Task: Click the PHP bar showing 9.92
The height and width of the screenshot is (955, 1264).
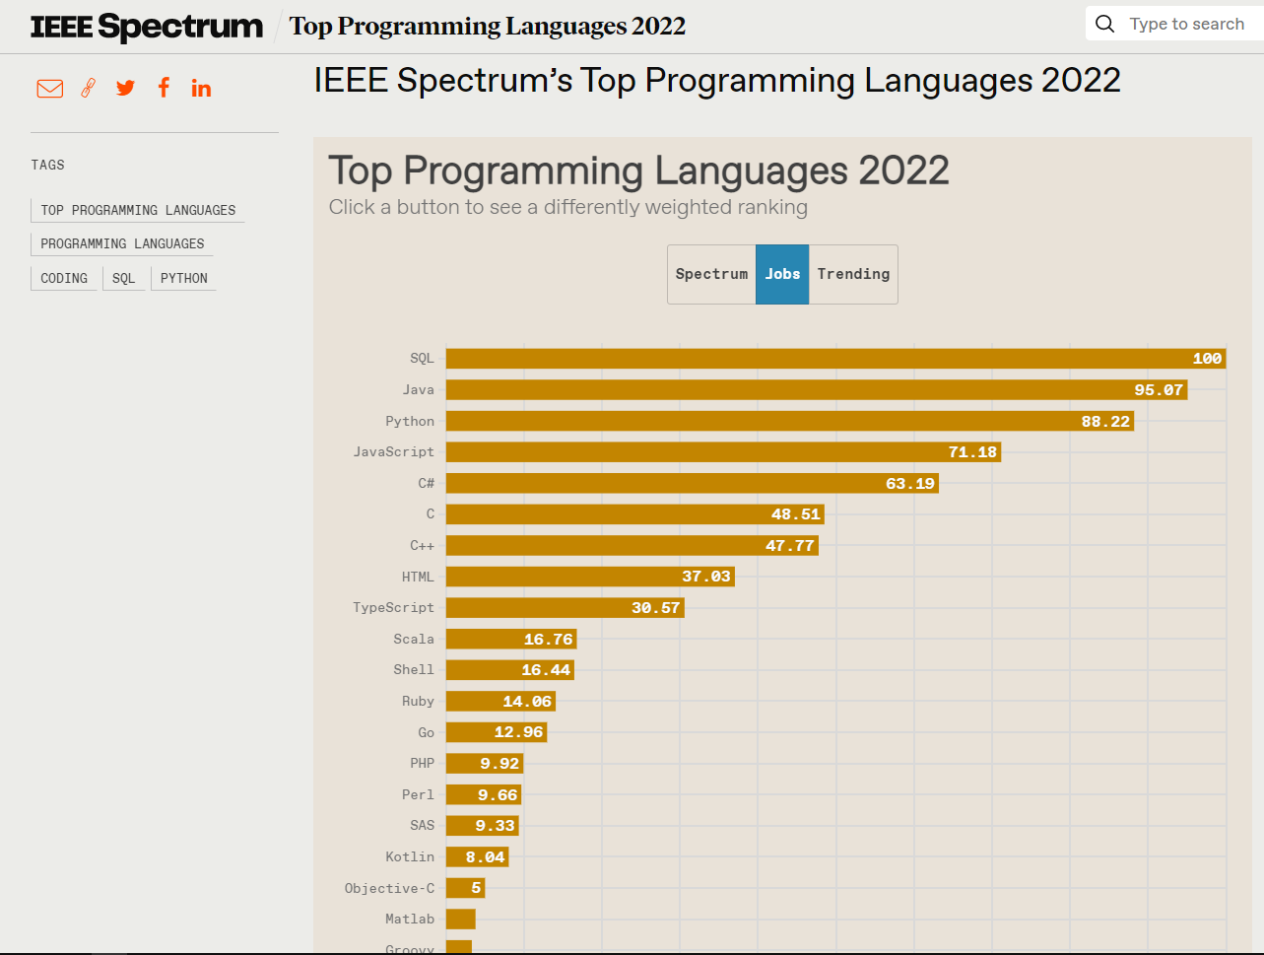Action: (x=485, y=764)
